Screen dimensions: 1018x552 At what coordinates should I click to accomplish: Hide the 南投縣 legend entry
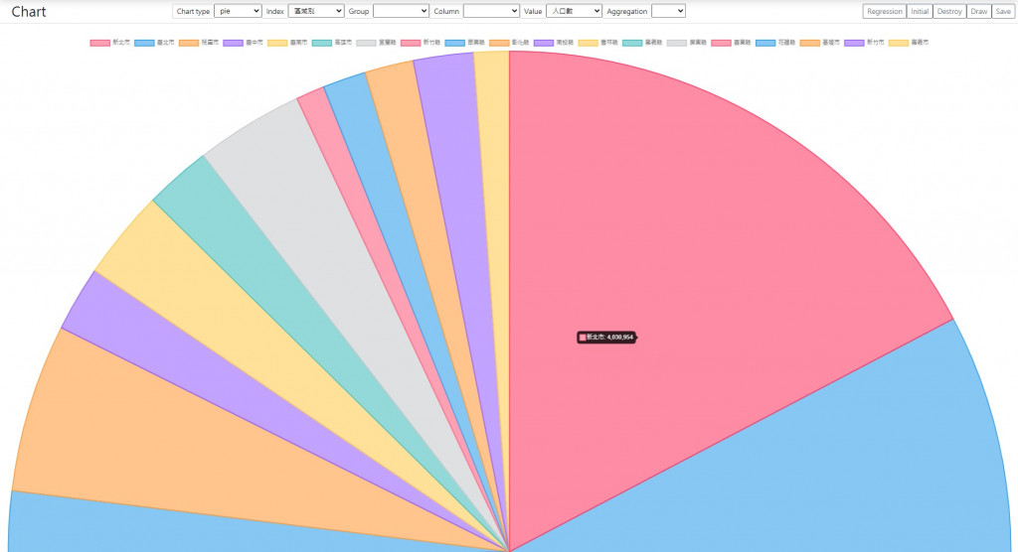(x=554, y=42)
